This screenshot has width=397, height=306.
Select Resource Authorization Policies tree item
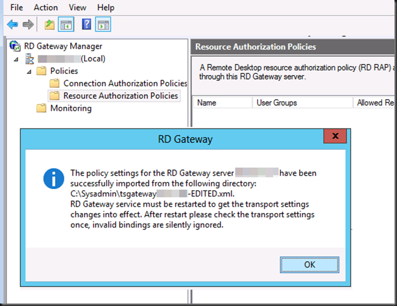121,95
